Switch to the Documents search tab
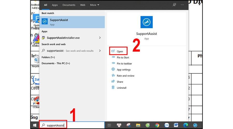This screenshot has width=233, height=129. pos(69,5)
